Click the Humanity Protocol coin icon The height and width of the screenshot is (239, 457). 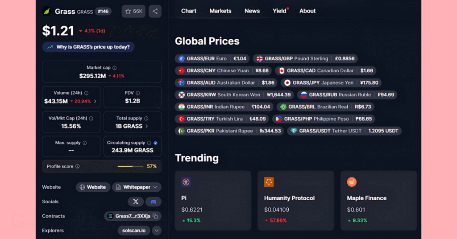click(x=269, y=182)
